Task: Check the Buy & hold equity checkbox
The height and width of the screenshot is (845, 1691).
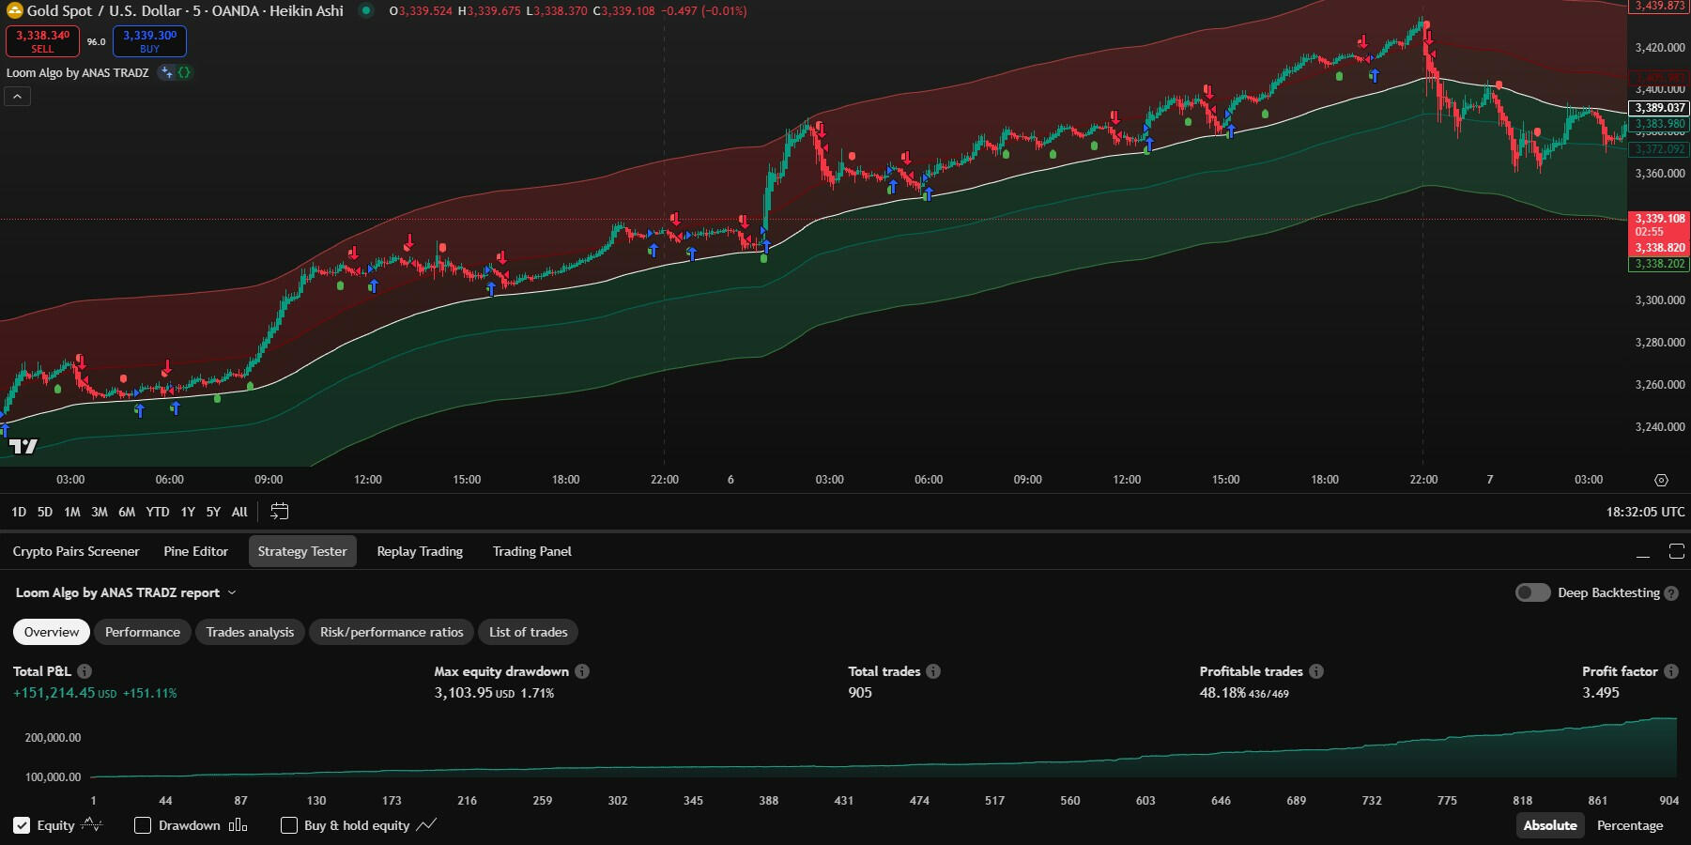Action: click(x=289, y=825)
